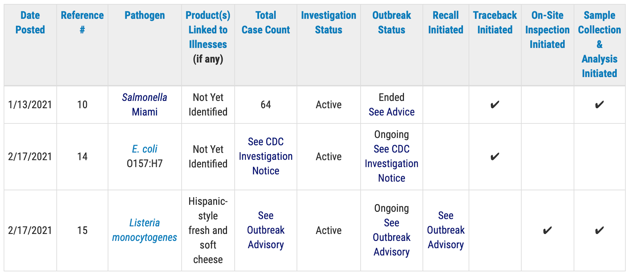Click the Outbreak Status column header

point(392,23)
